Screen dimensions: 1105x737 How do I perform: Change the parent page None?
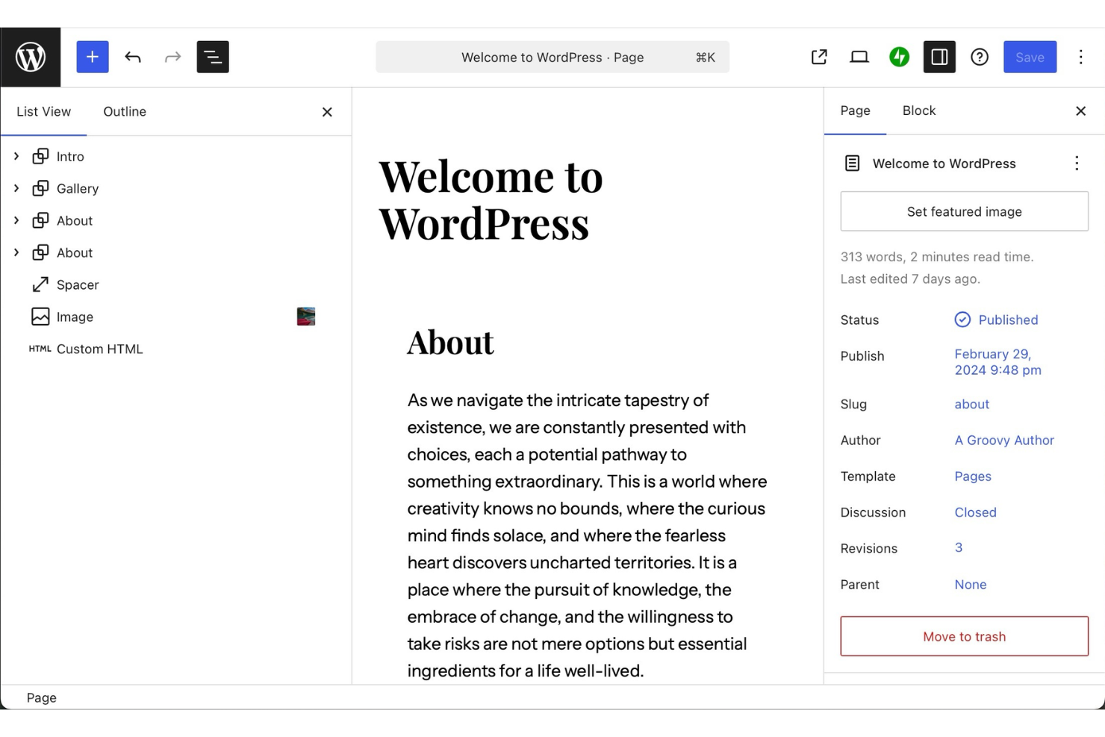(x=971, y=585)
